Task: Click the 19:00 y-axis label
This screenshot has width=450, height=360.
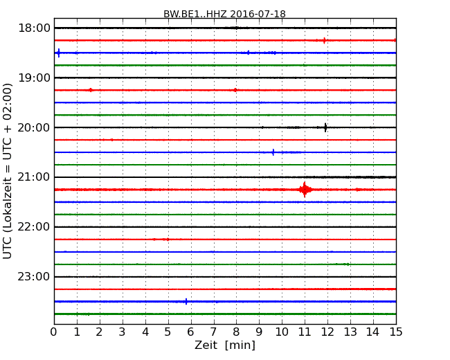Action: tap(34, 78)
